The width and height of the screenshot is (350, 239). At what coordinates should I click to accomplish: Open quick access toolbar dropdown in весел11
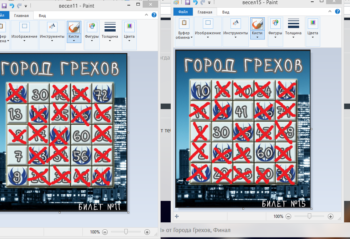coord(26,6)
